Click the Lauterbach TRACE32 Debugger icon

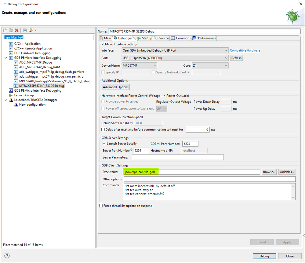pos(11,100)
